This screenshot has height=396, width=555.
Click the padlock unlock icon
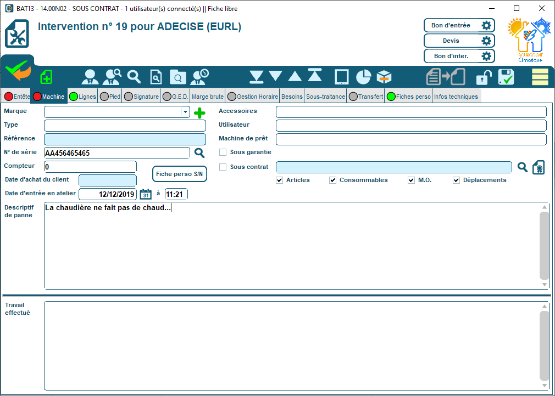(x=484, y=77)
